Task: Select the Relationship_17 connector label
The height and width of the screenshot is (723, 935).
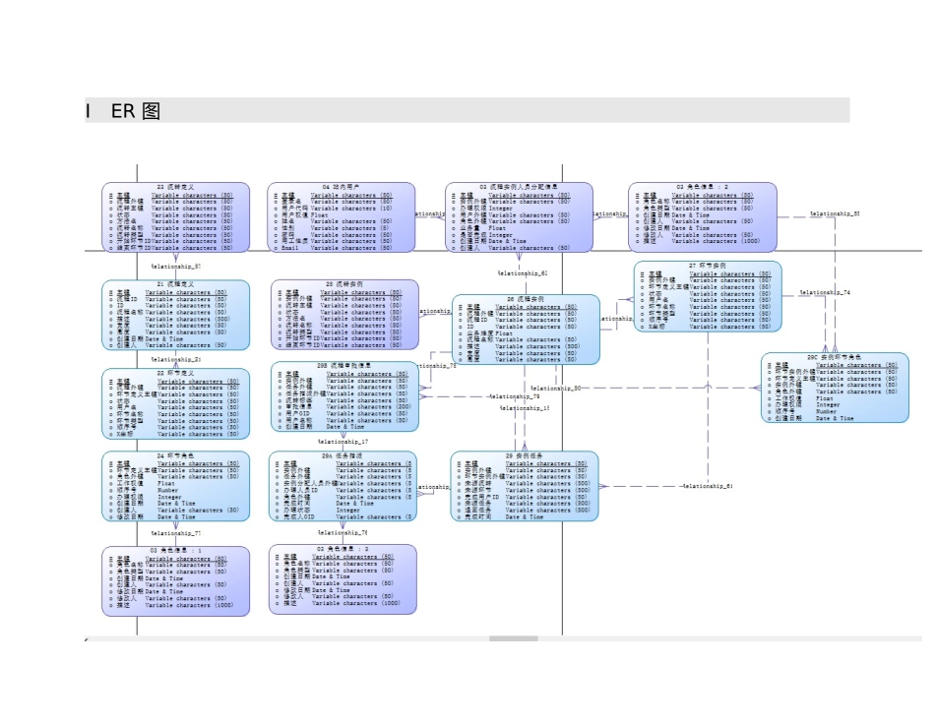Action: click(343, 443)
